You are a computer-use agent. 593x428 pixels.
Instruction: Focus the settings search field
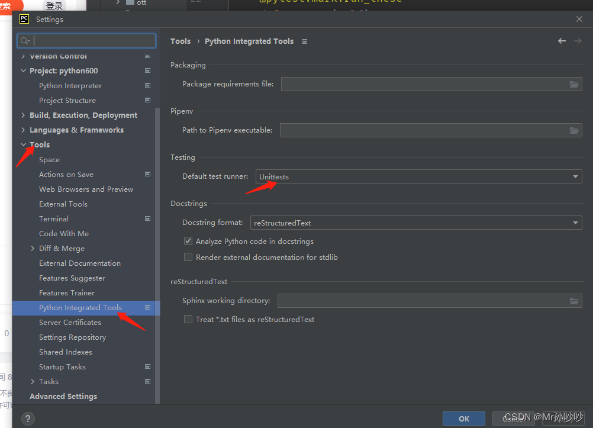[x=86, y=40]
